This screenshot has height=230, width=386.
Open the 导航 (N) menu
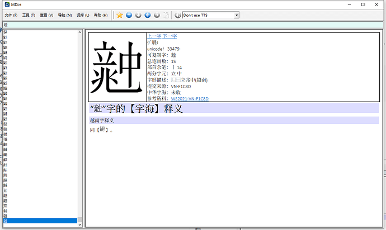pos(65,15)
